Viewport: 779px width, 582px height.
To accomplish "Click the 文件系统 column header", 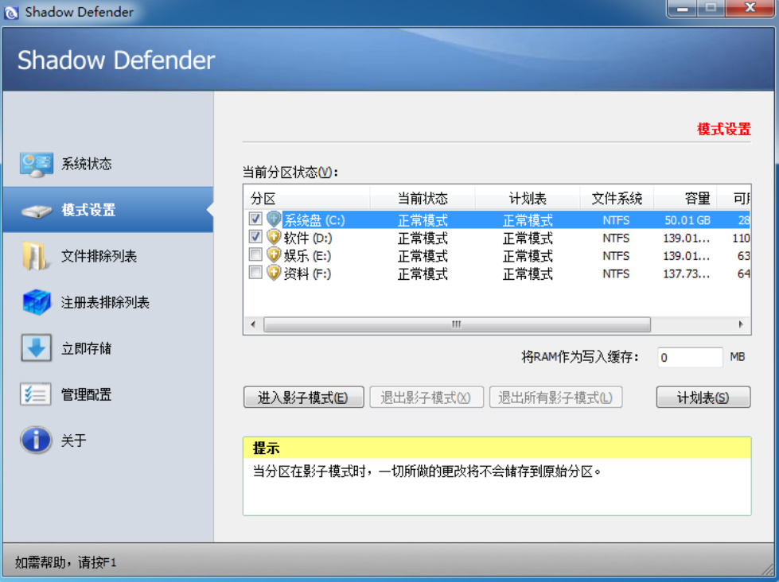I will (617, 199).
